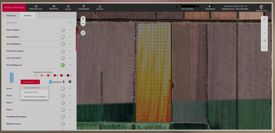Zoom out the map with minus button

pos(83,24)
